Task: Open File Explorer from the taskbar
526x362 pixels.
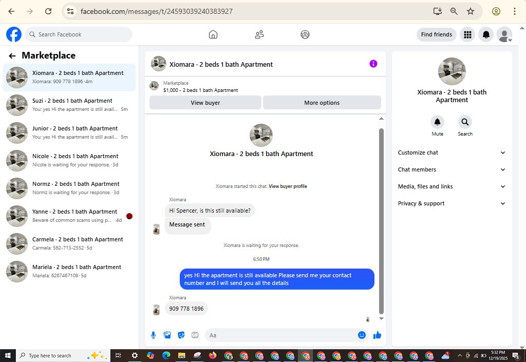Action: coord(181,355)
